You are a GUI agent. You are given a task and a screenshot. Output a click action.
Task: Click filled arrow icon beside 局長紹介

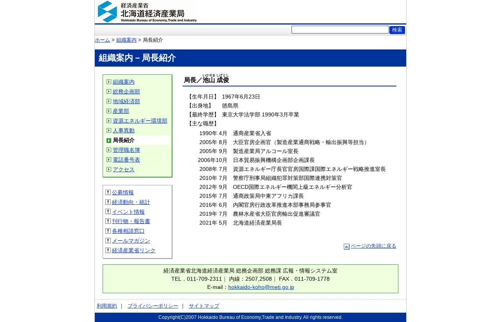coord(109,141)
